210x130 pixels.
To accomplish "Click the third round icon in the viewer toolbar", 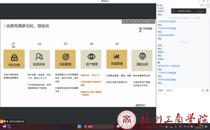I will click(131, 22).
